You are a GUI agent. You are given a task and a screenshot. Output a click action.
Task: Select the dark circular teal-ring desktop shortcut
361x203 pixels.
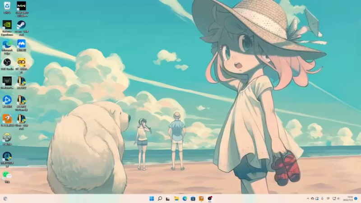(x=7, y=160)
